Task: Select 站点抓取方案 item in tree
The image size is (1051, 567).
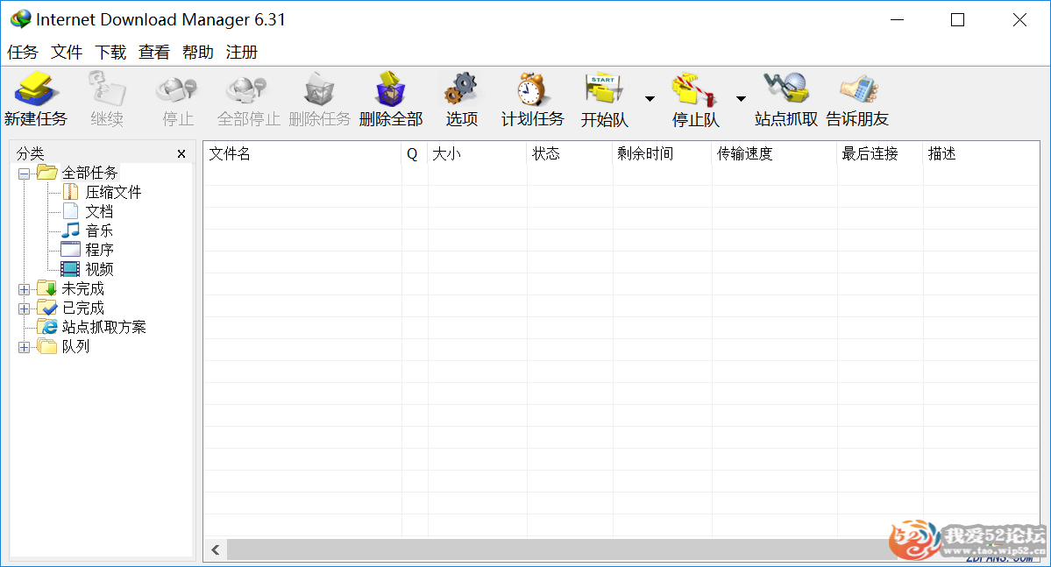Action: pos(104,327)
